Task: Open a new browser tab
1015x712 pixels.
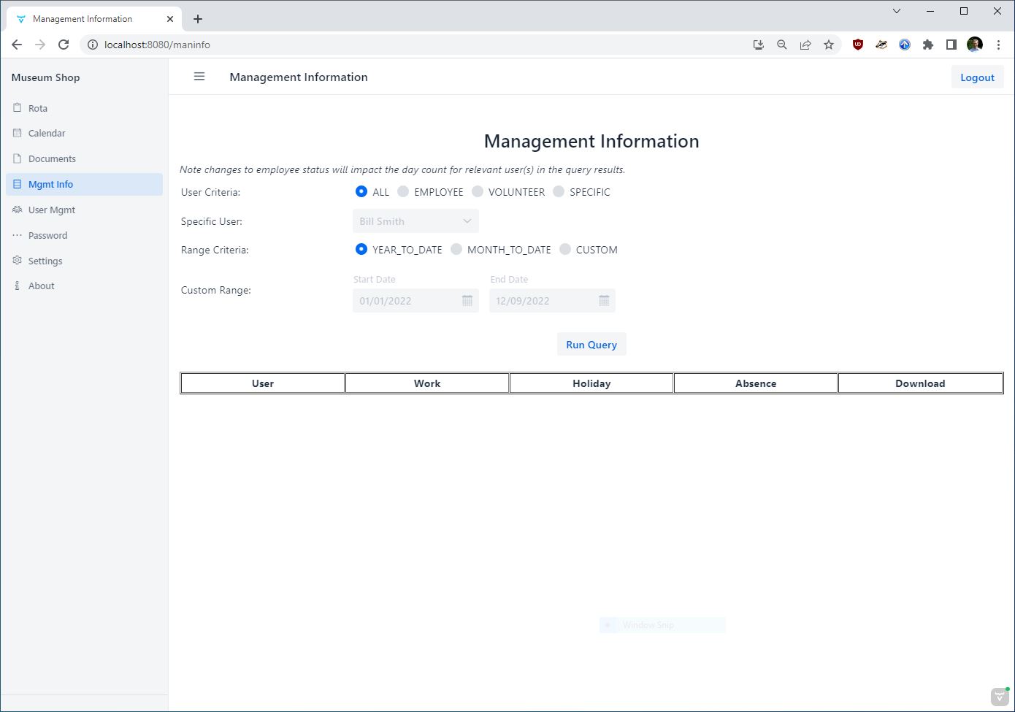Action: [x=198, y=19]
